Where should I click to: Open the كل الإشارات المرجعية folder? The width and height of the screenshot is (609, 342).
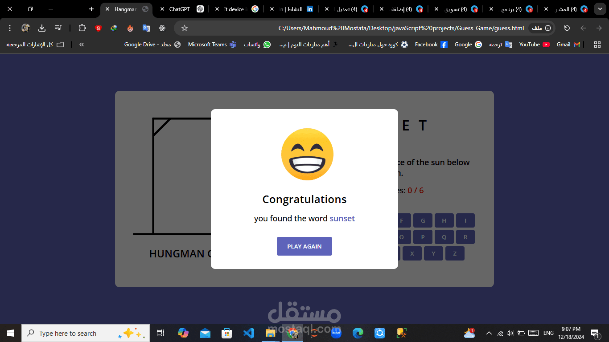(x=35, y=45)
